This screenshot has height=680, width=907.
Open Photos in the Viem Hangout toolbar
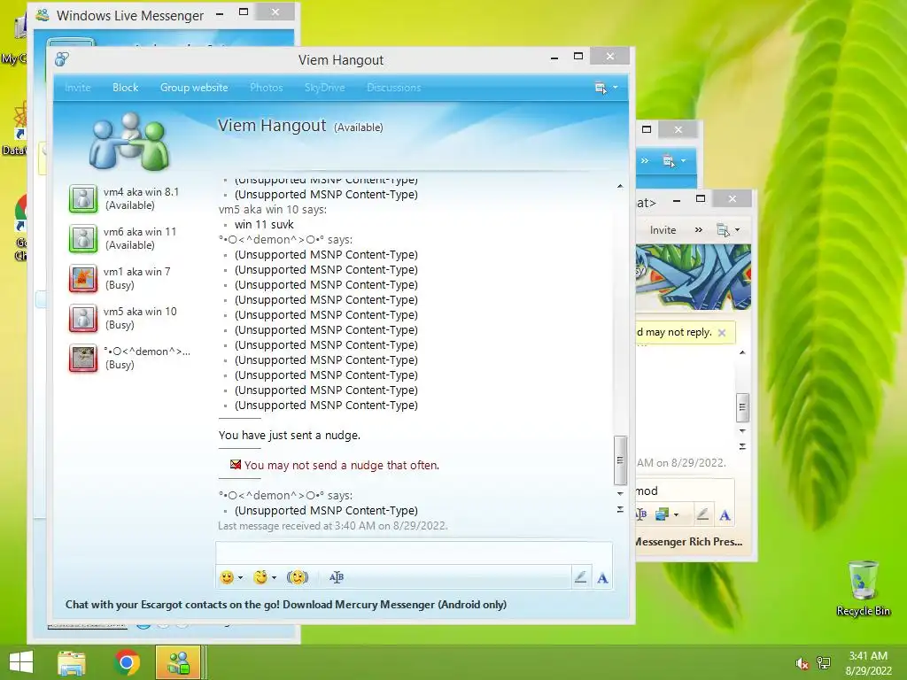click(266, 88)
